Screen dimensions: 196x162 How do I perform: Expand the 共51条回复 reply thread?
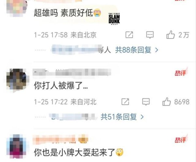point(119,117)
